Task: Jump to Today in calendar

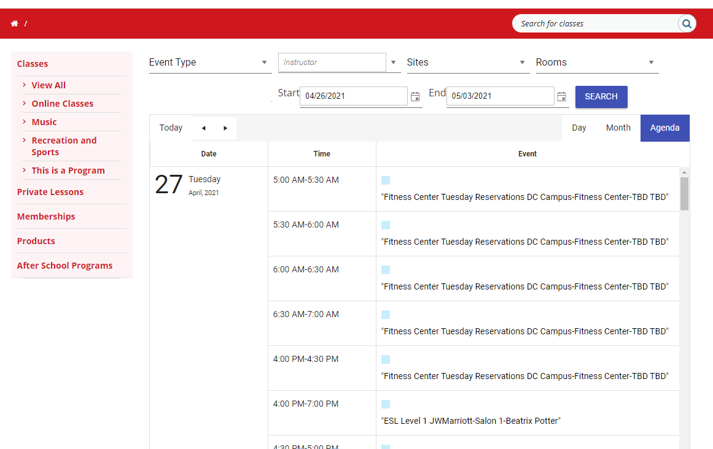Action: pos(171,128)
